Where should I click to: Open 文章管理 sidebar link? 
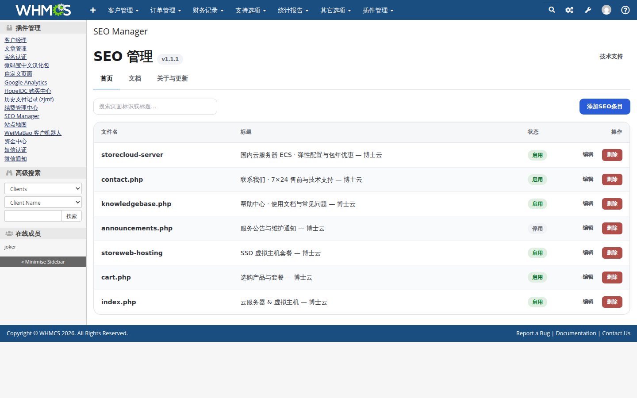point(15,48)
